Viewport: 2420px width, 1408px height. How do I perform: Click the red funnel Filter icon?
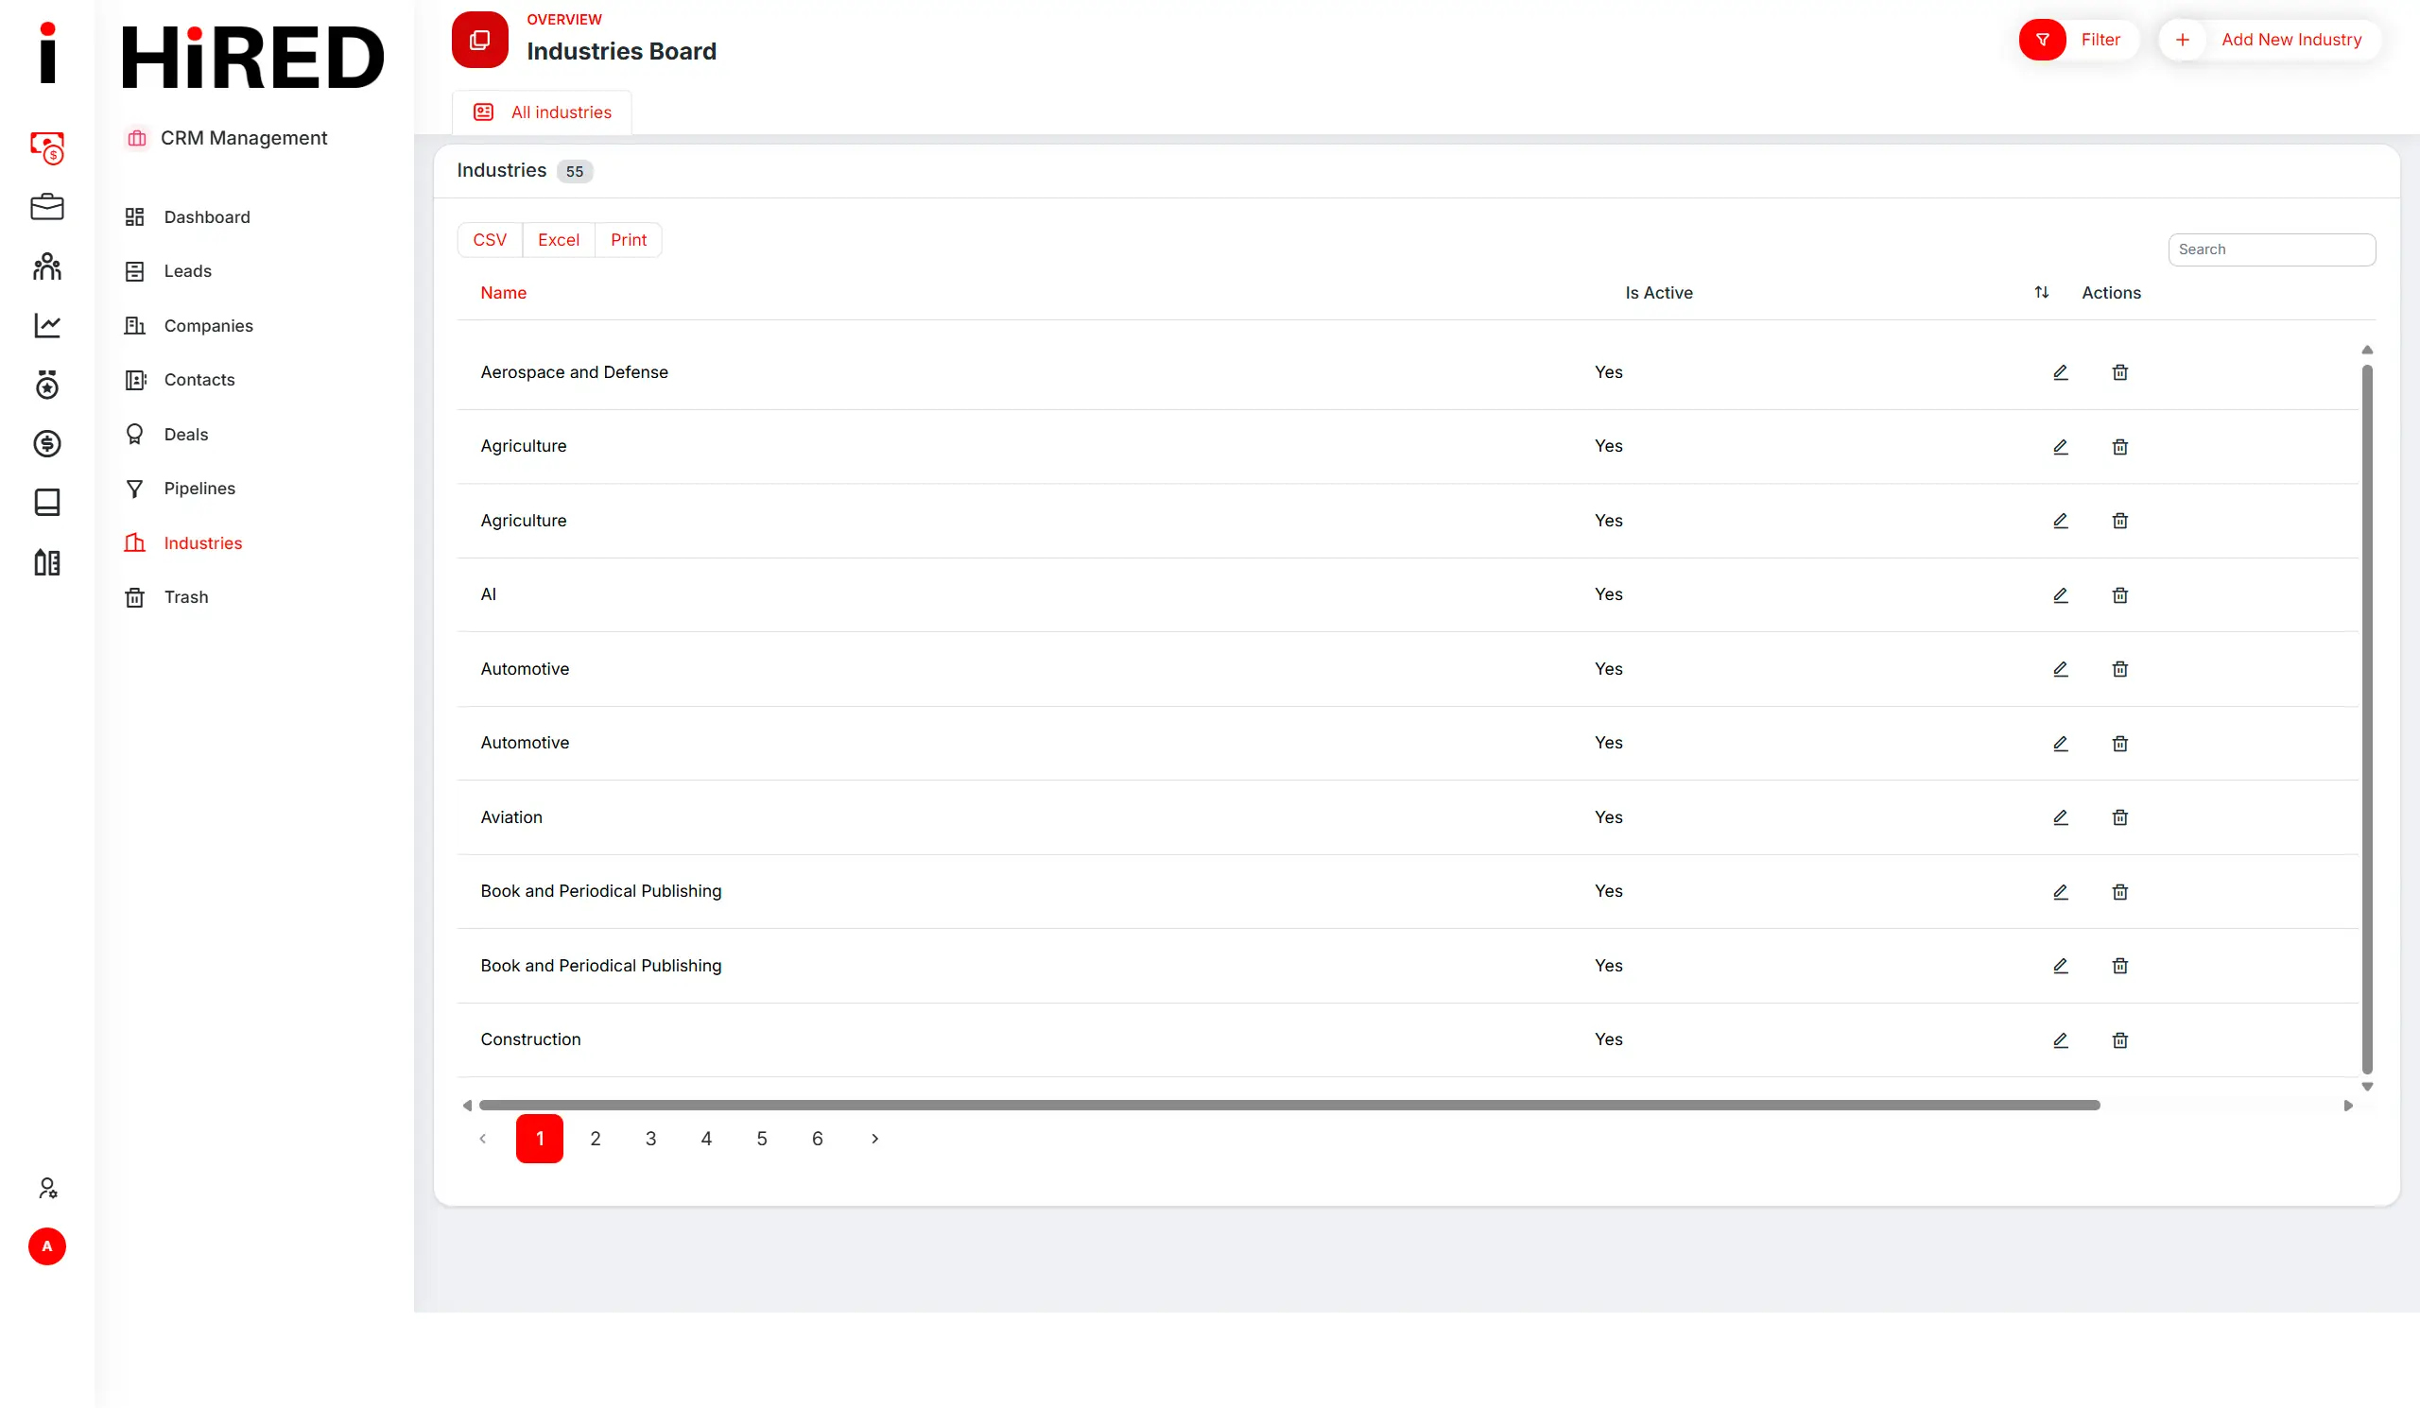pyautogui.click(x=2043, y=40)
